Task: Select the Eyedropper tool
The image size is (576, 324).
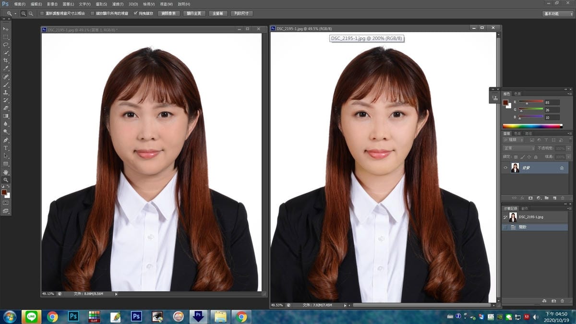Action: [x=6, y=69]
